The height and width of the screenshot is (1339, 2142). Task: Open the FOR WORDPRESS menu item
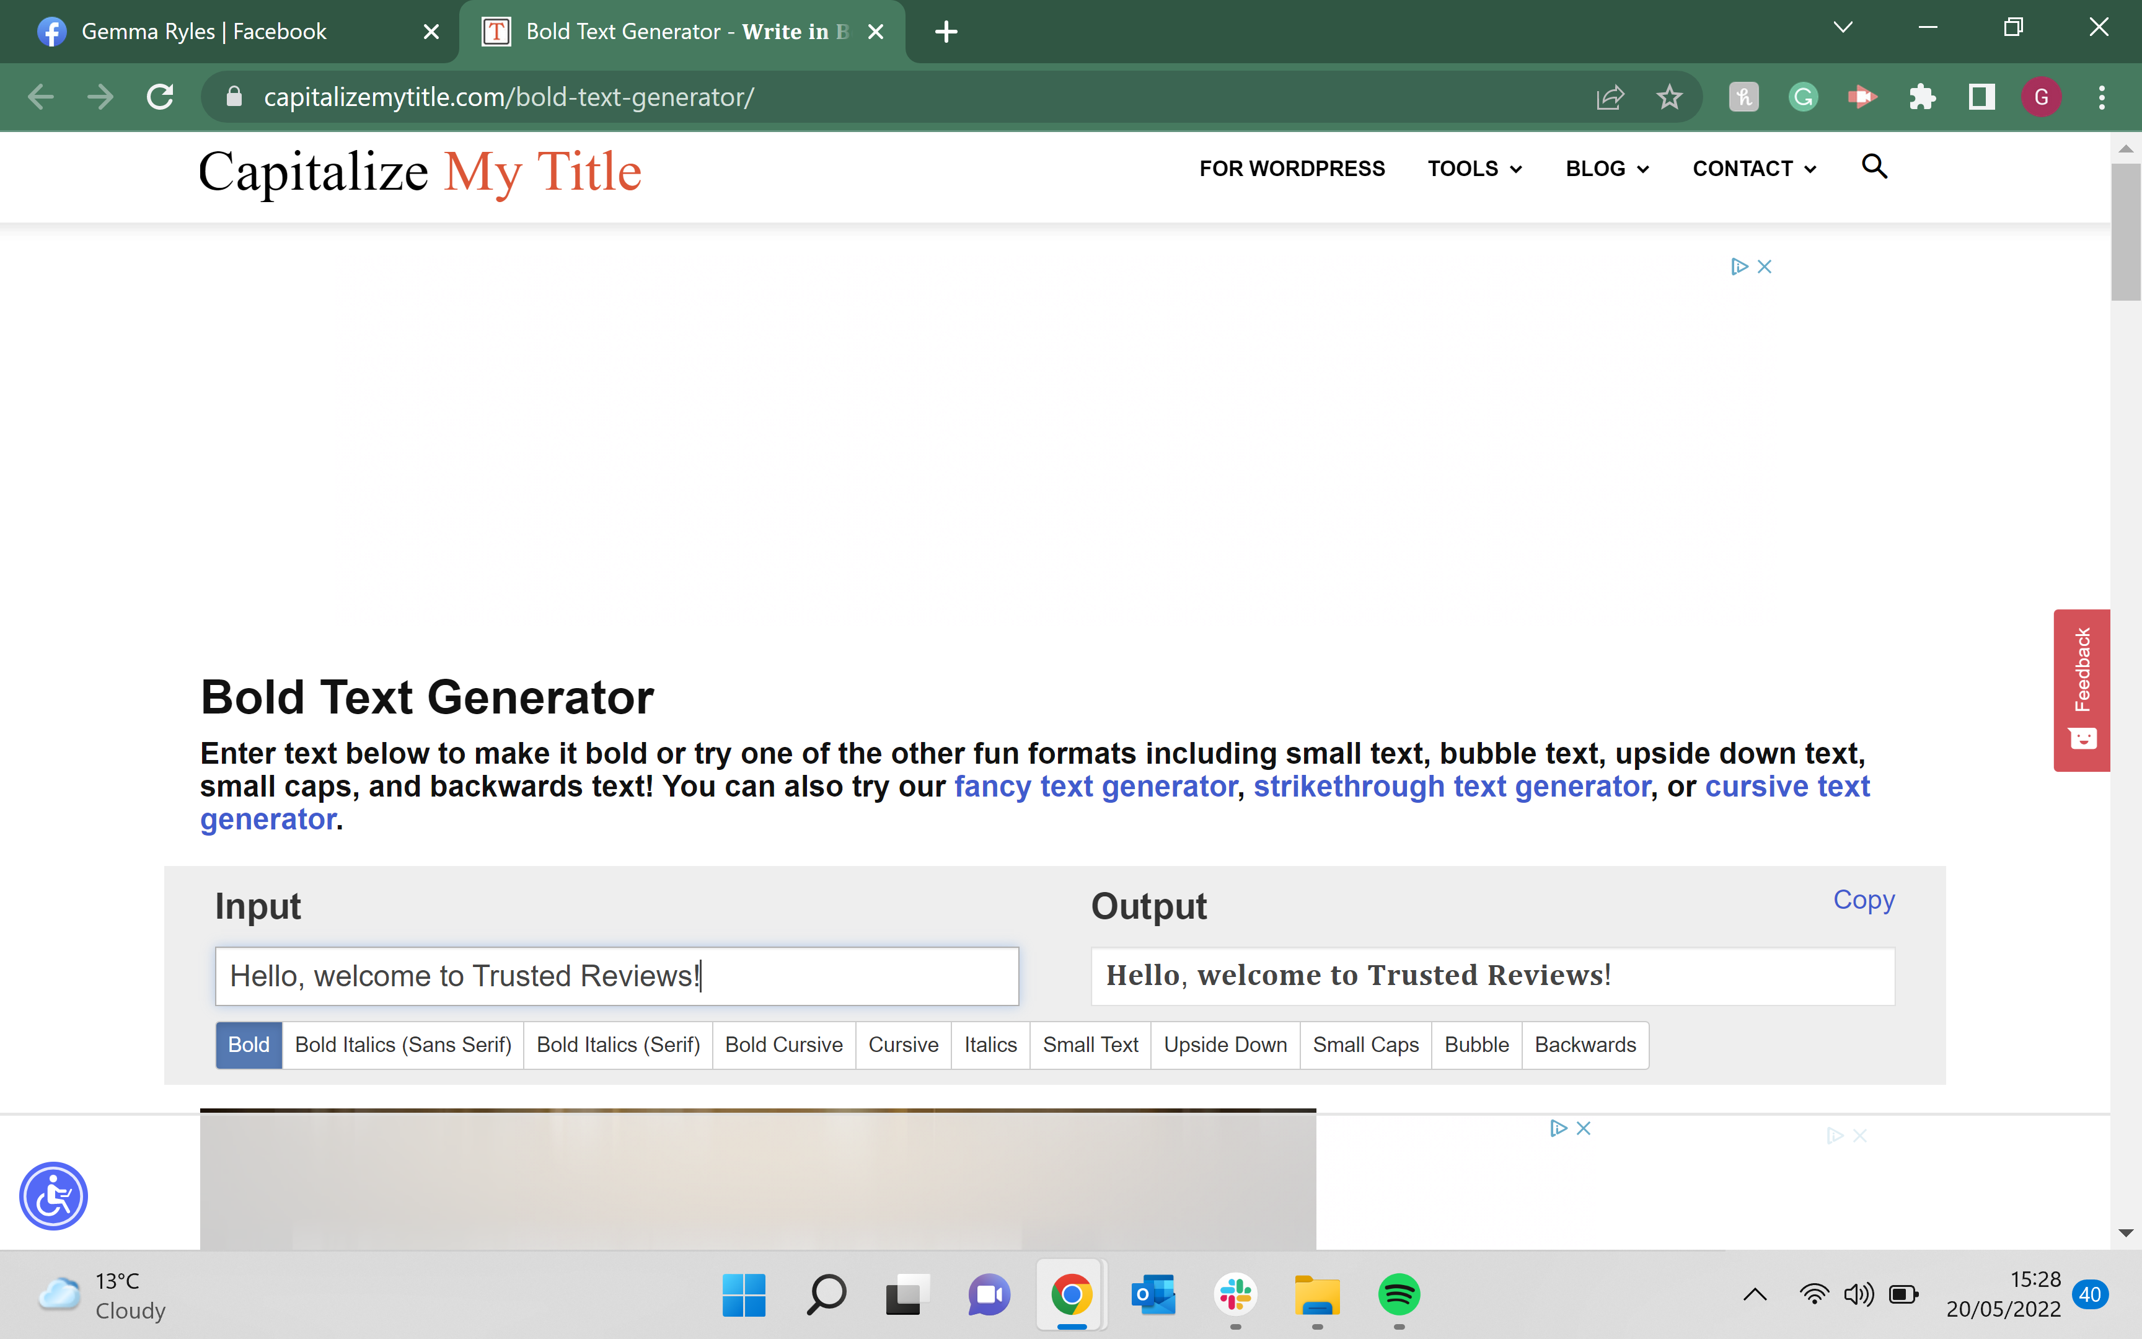1292,168
